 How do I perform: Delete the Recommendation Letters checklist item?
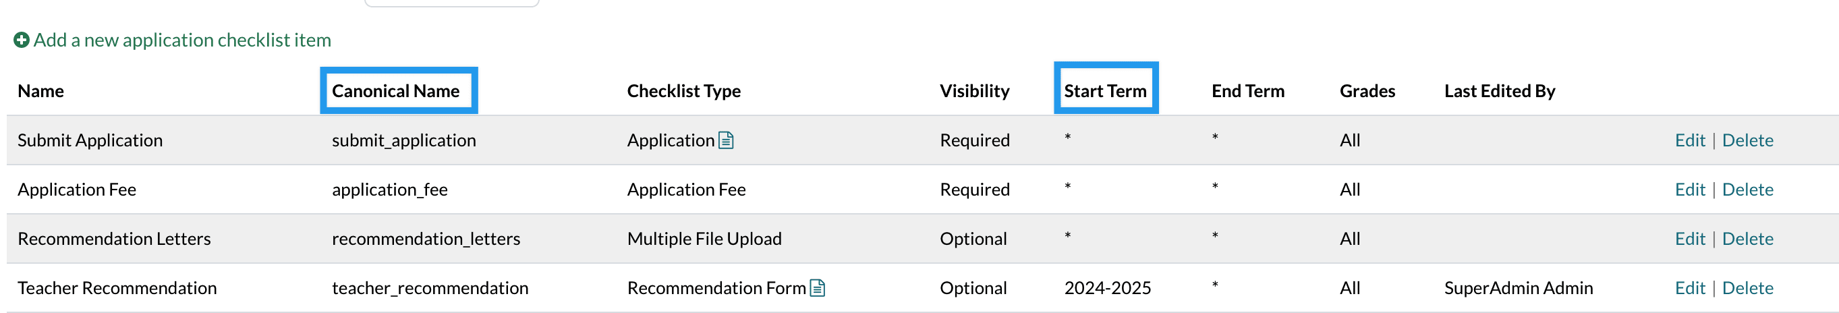(1747, 239)
